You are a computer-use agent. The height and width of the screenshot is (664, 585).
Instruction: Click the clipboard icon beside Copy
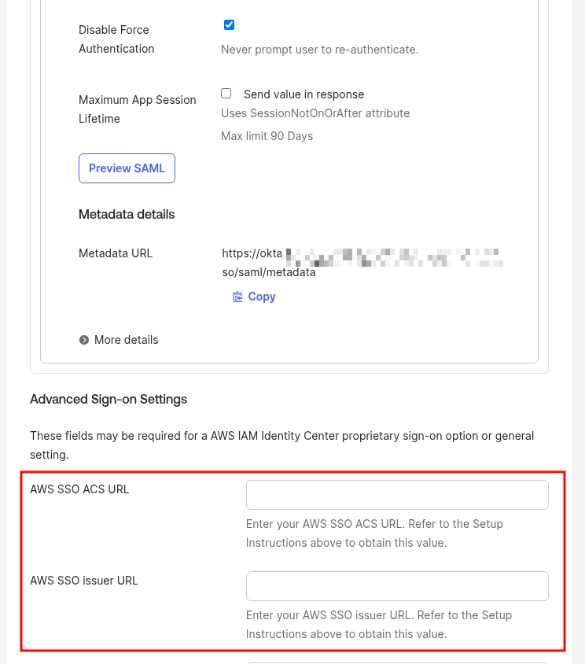[237, 297]
